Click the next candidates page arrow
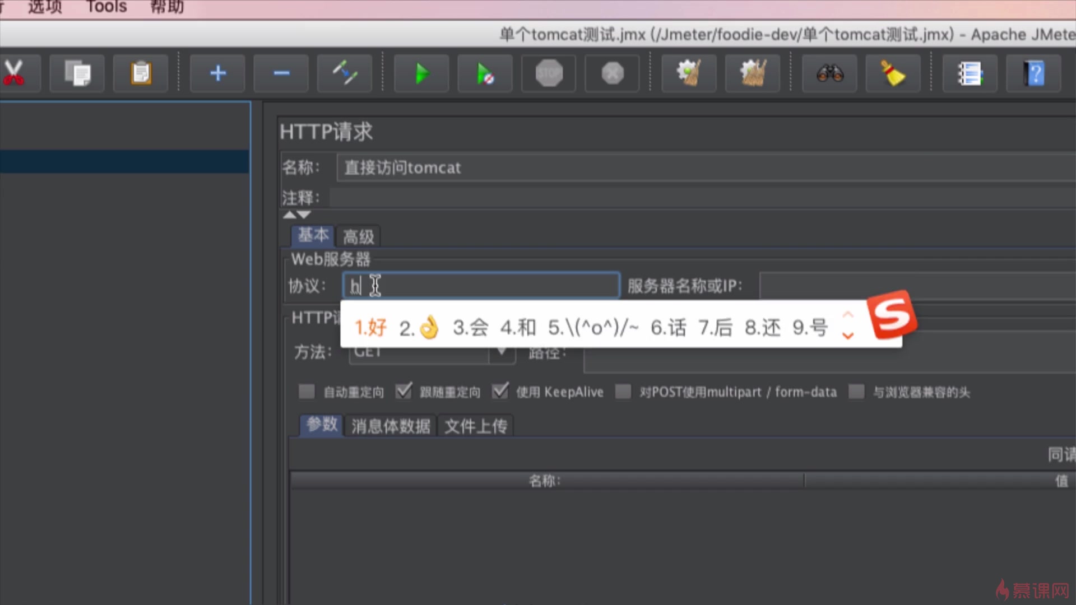The width and height of the screenshot is (1076, 605). pyautogui.click(x=848, y=336)
